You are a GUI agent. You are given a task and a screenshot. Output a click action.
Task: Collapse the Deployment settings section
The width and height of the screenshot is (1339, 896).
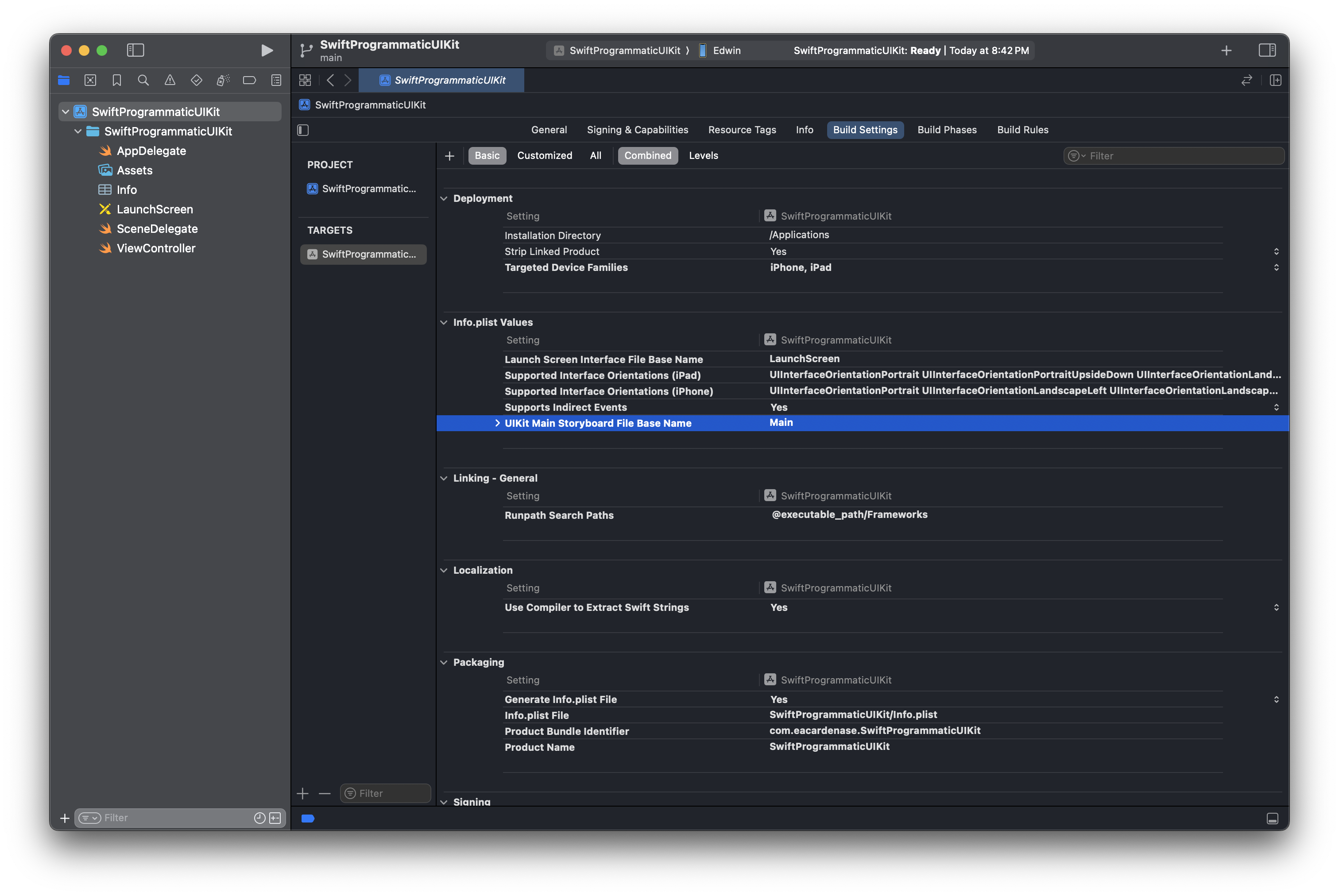tap(444, 198)
